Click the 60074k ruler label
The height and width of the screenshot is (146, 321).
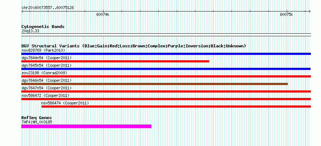103,15
